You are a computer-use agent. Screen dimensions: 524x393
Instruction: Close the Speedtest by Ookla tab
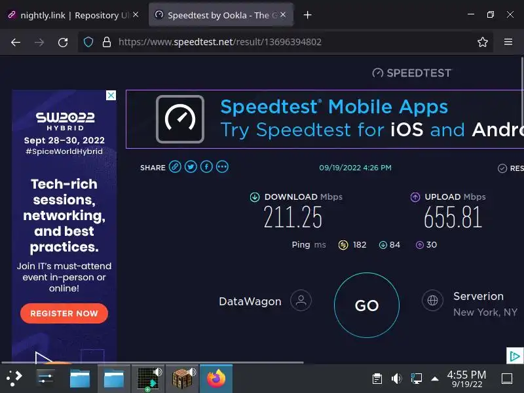[x=283, y=14]
